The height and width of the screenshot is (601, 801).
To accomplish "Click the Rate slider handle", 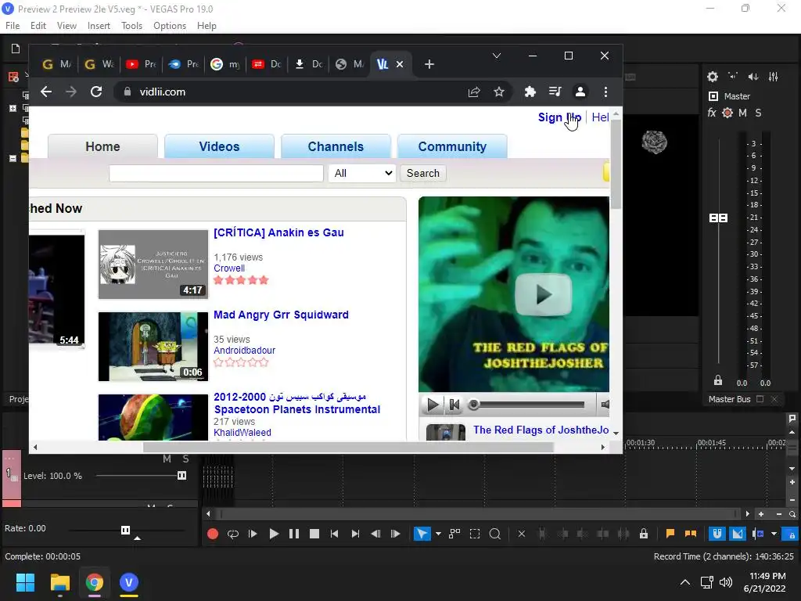I will 126,530.
